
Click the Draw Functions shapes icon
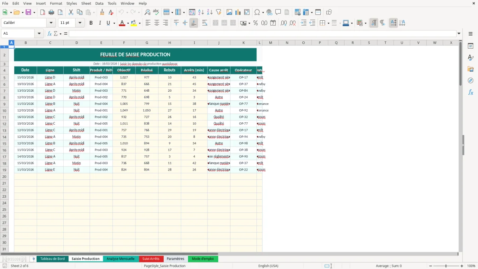(329, 12)
